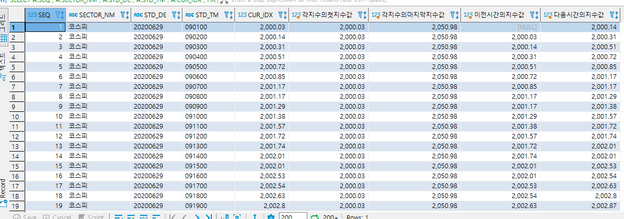Viewport: 624px width, 219px height.
Task: Focus the fetch size field showing 200
Action: click(293, 216)
